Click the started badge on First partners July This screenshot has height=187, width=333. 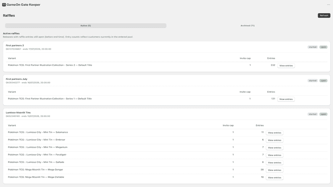point(312,81)
